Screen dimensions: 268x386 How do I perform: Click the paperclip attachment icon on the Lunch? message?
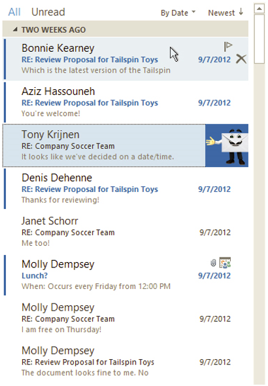[x=213, y=263]
